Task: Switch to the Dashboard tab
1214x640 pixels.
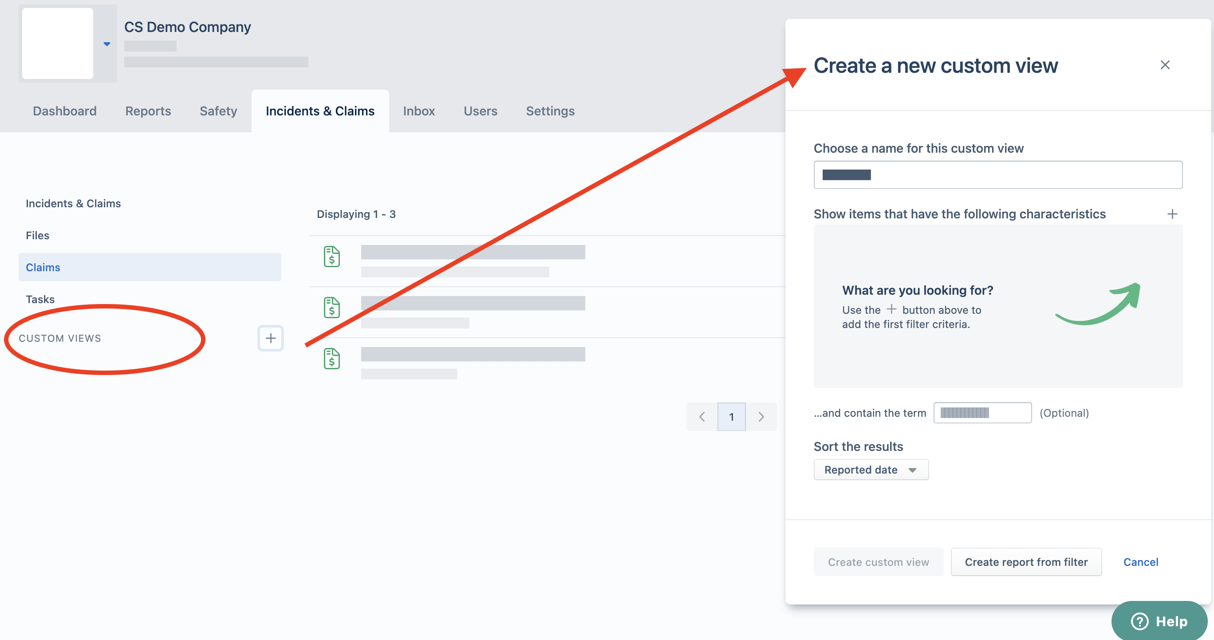Action: (65, 111)
